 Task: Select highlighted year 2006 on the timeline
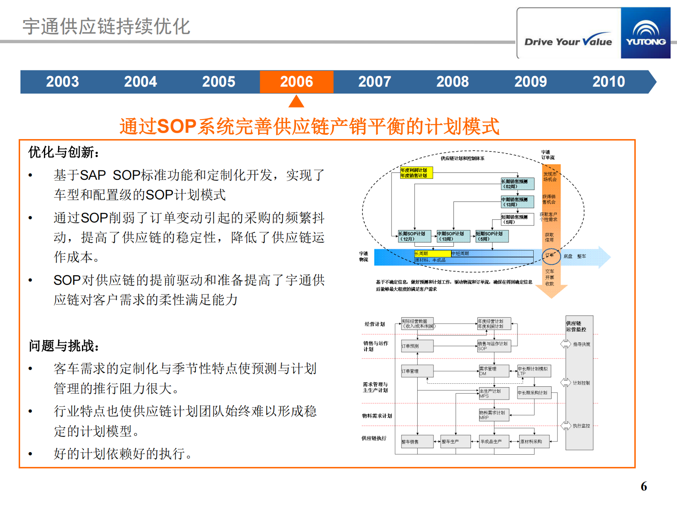(296, 82)
